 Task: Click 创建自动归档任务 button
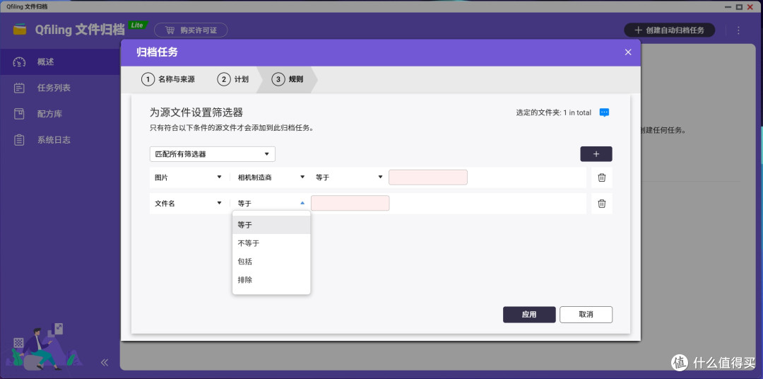[x=669, y=30]
